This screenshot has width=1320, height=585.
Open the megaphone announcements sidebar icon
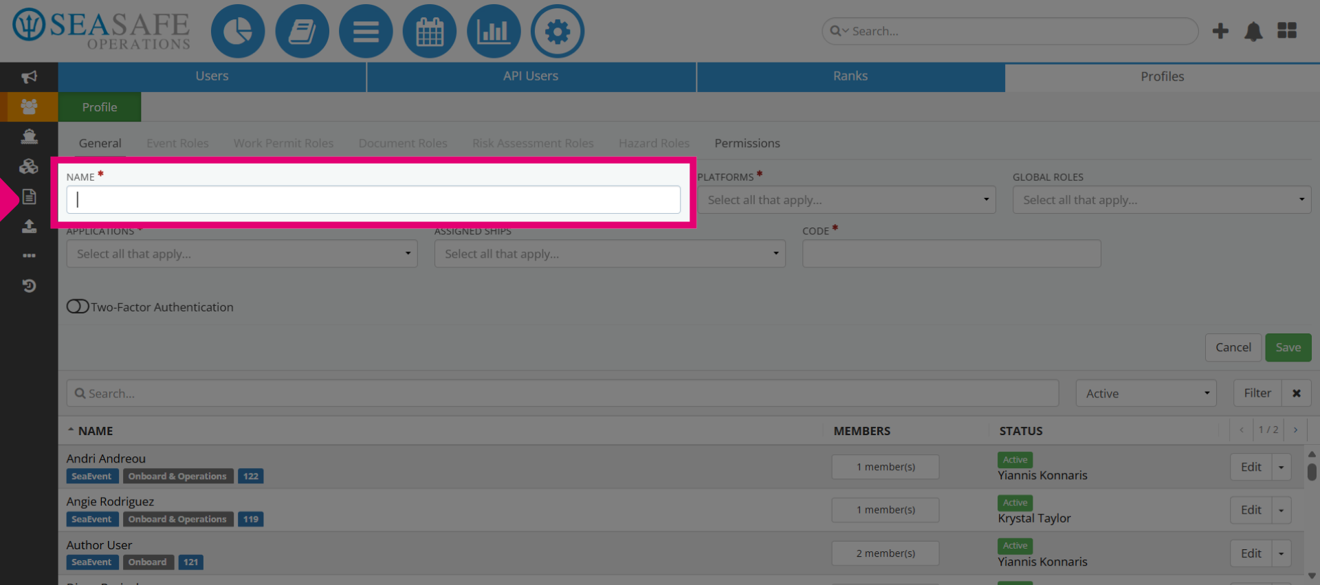point(29,77)
